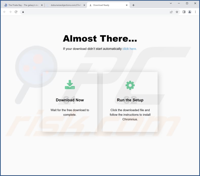Select the 'Download Now' heading
The height and width of the screenshot is (176, 200).
[70, 100]
